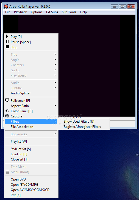The width and height of the screenshot is (139, 200).
Task: Select the highlighted Filters entry
Action: [x=31, y=122]
